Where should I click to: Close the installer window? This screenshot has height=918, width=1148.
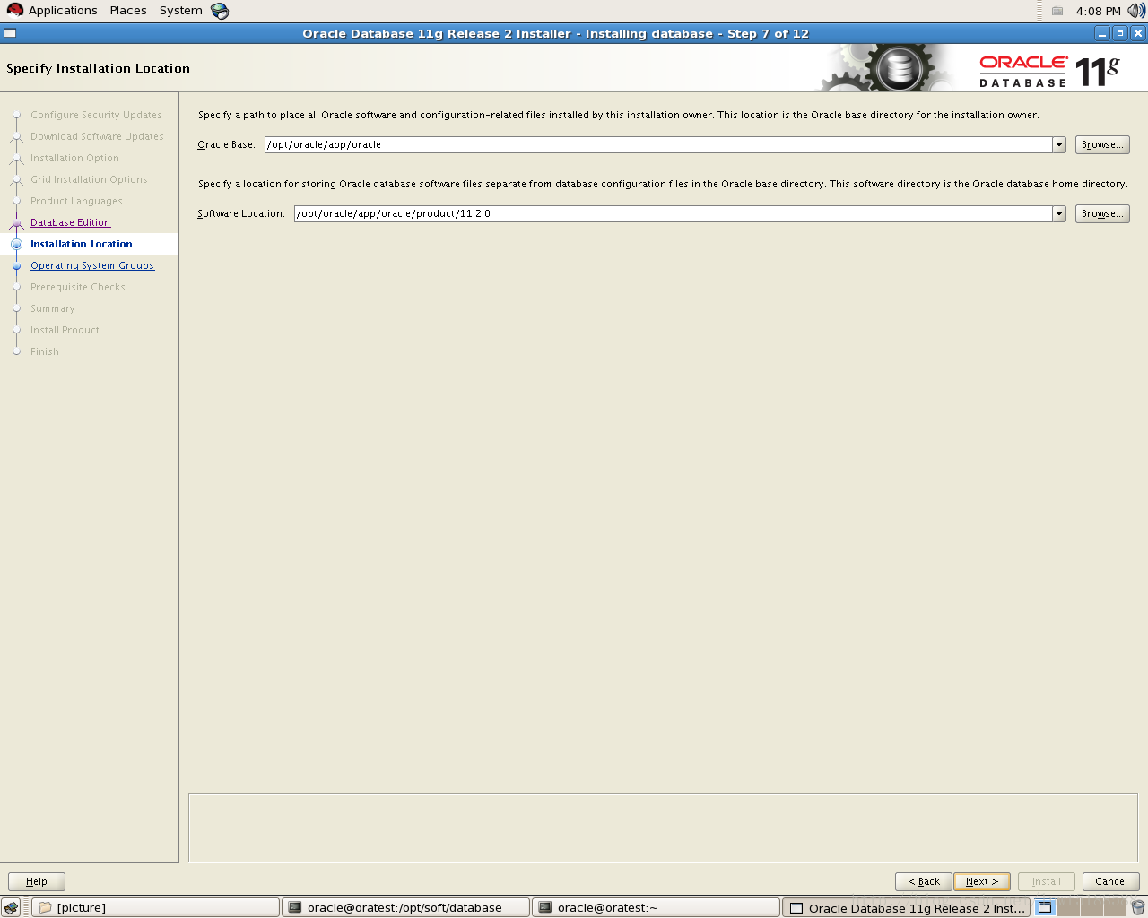point(1138,33)
